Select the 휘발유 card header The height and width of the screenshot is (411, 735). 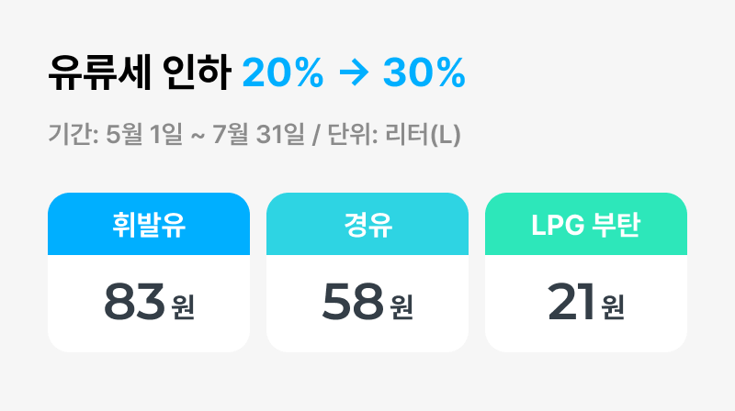149,224
